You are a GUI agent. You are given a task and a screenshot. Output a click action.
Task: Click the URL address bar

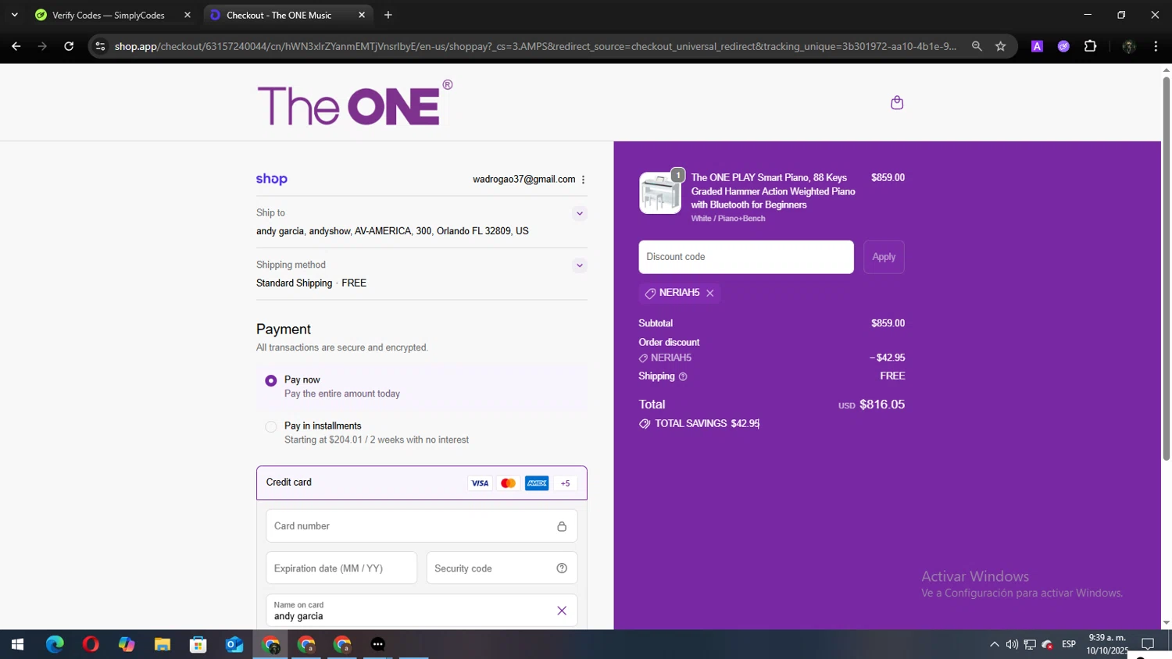pyautogui.click(x=535, y=46)
